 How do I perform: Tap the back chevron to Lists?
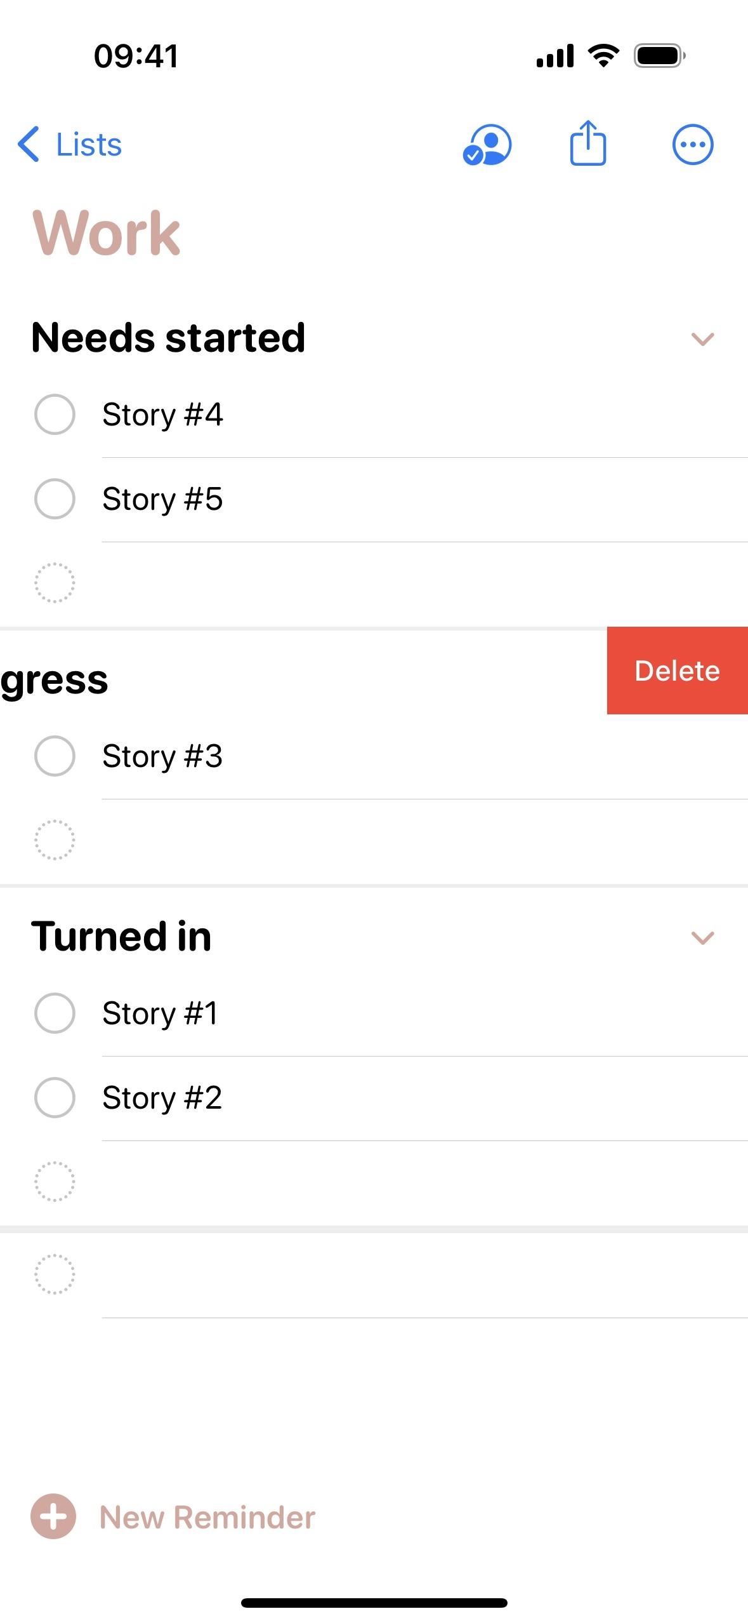tap(29, 144)
